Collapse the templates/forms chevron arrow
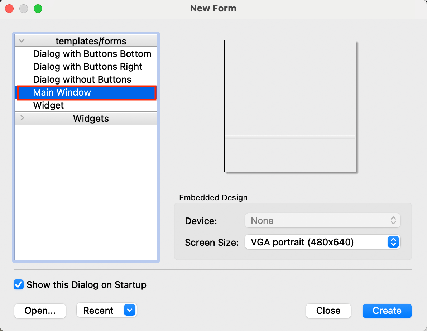This screenshot has width=427, height=331. coord(21,41)
